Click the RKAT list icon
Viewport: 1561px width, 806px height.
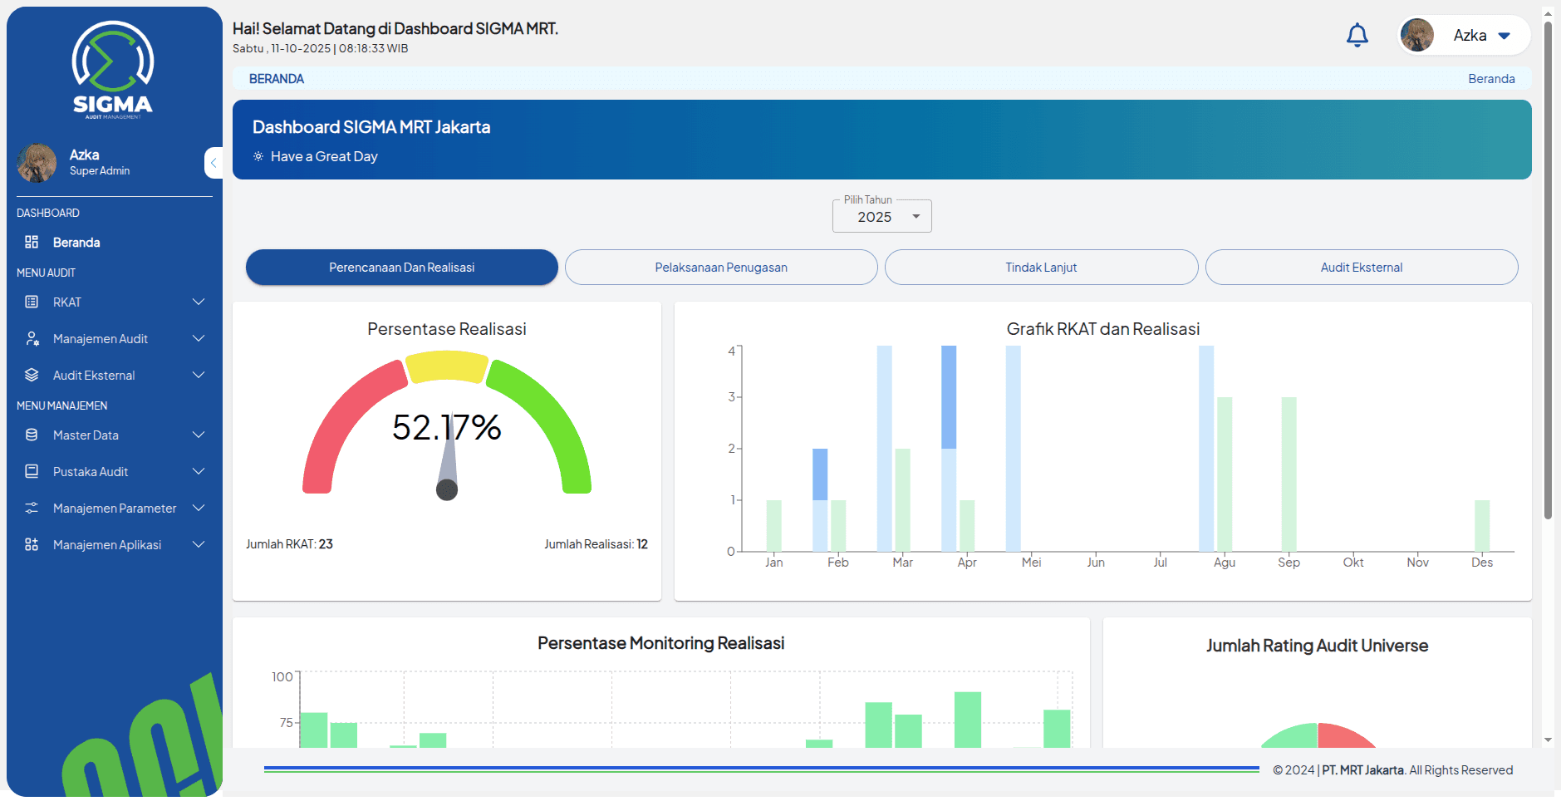click(32, 302)
